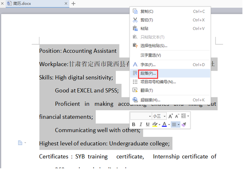Click the scissors icon beside 剪切
This screenshot has height=173, width=244.
(x=135, y=20)
